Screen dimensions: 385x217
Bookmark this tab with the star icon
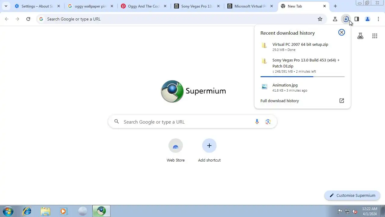(x=320, y=19)
